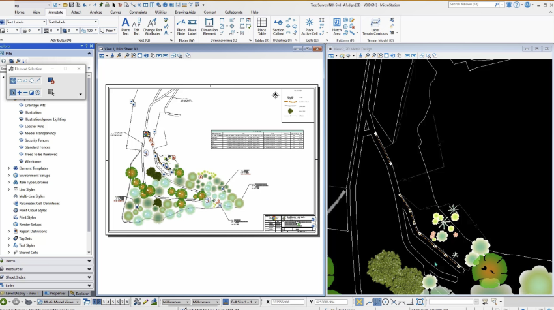Viewport: 554px width, 310px height.
Task: Open second Text Labels dropdown in Attributes
Action: click(95, 22)
